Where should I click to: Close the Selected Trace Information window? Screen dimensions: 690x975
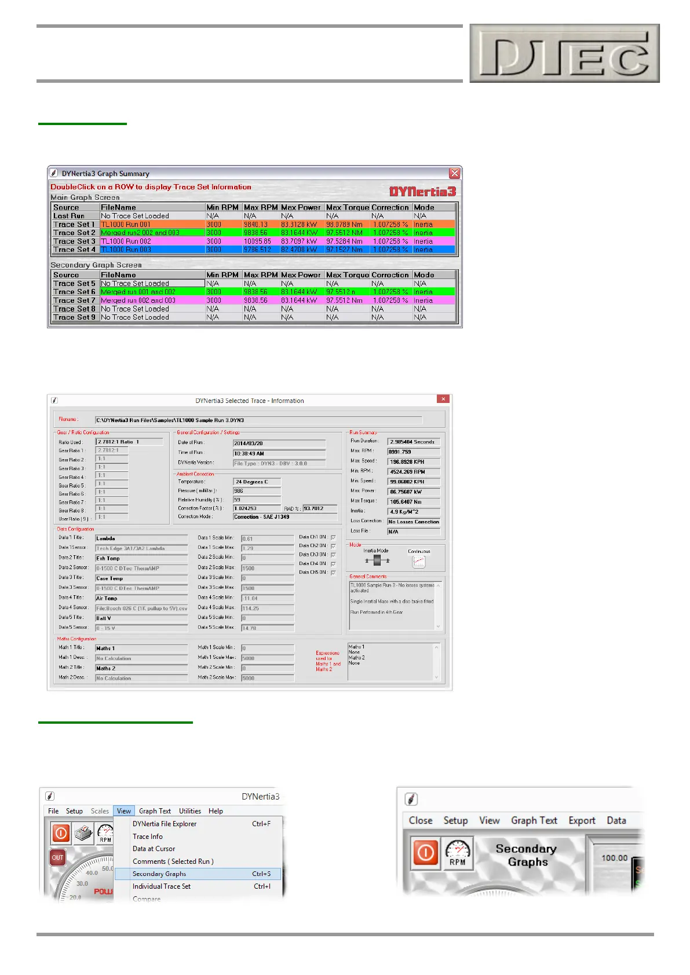(x=443, y=399)
